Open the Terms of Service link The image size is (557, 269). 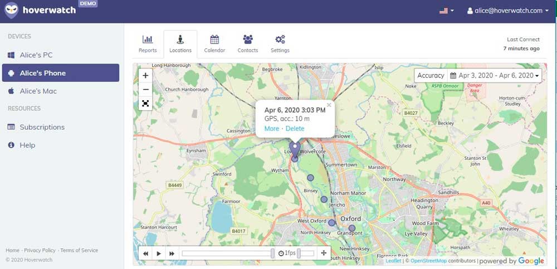click(79, 250)
